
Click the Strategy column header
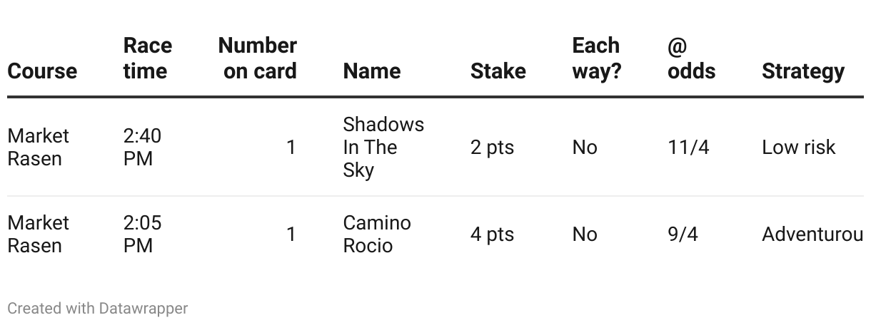(802, 71)
